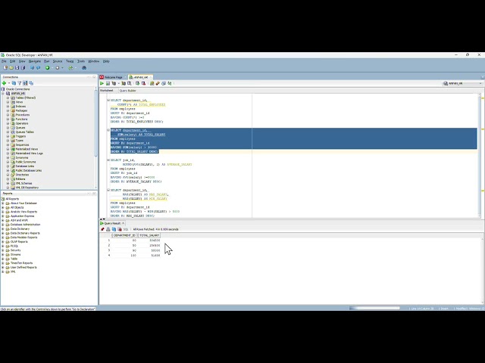Select the Security reports folder

(x=15, y=250)
